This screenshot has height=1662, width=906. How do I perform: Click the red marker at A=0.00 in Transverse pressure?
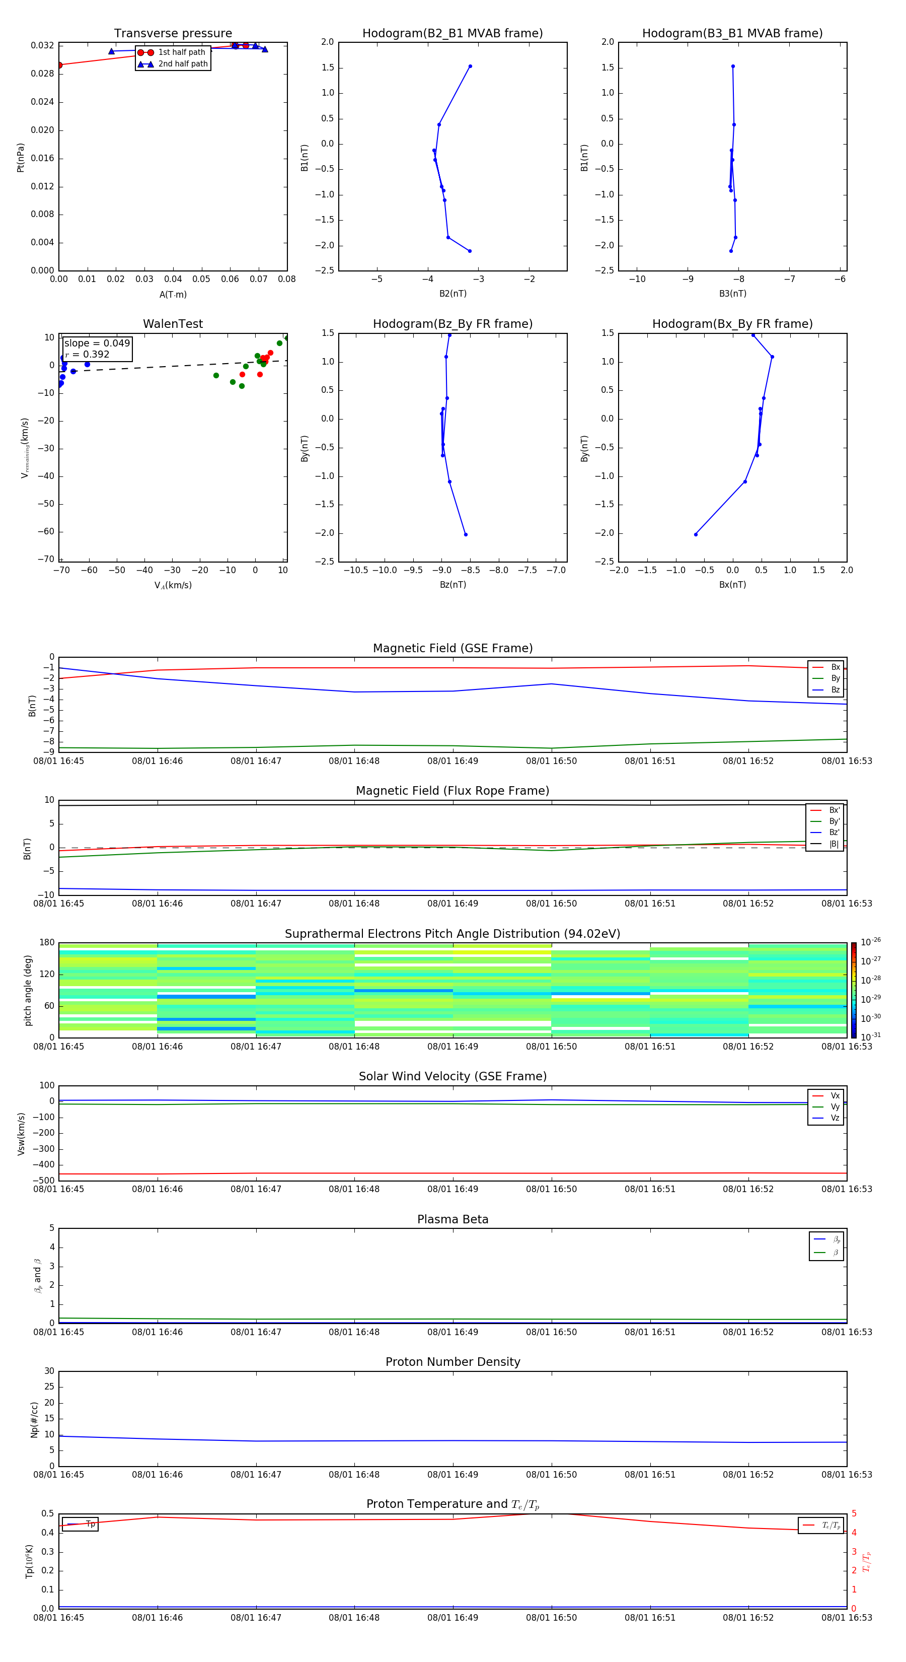[x=59, y=65]
